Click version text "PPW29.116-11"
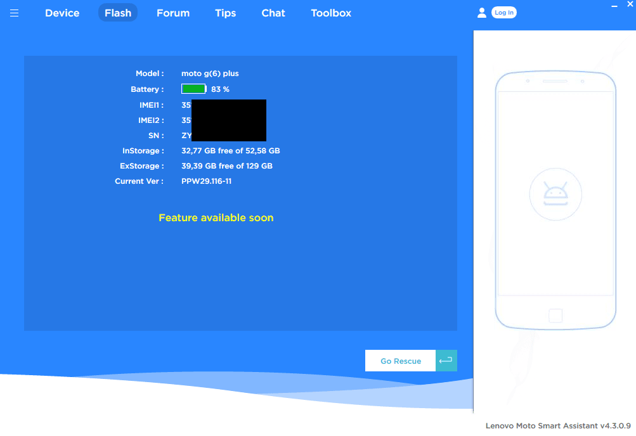The height and width of the screenshot is (436, 636). (x=207, y=181)
